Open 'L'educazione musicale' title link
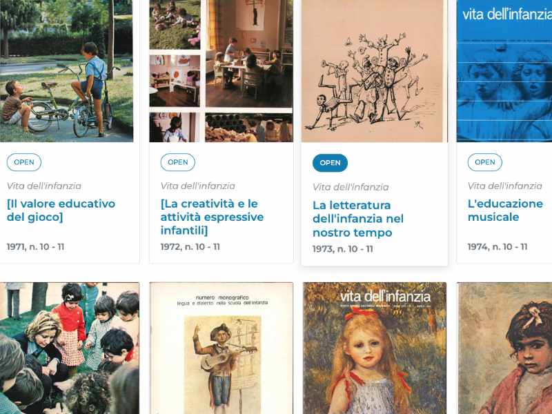Viewport: 552px width, 414px height. (x=505, y=210)
